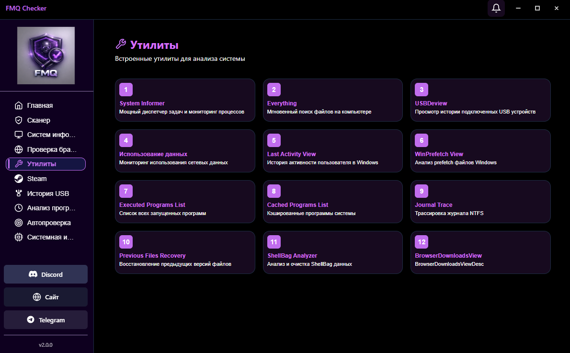This screenshot has width=570, height=353.
Task: Launch the ShellBag Analyzer card
Action: click(x=333, y=252)
